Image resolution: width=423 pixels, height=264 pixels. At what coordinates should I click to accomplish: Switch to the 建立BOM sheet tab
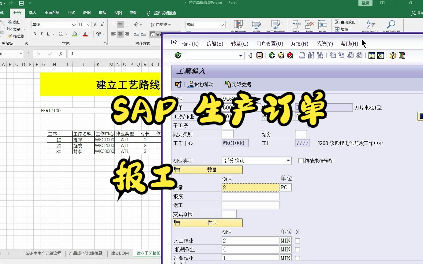coord(119,253)
